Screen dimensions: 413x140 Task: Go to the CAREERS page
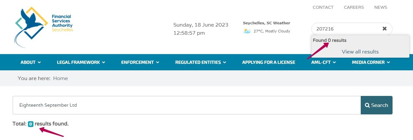click(x=354, y=7)
